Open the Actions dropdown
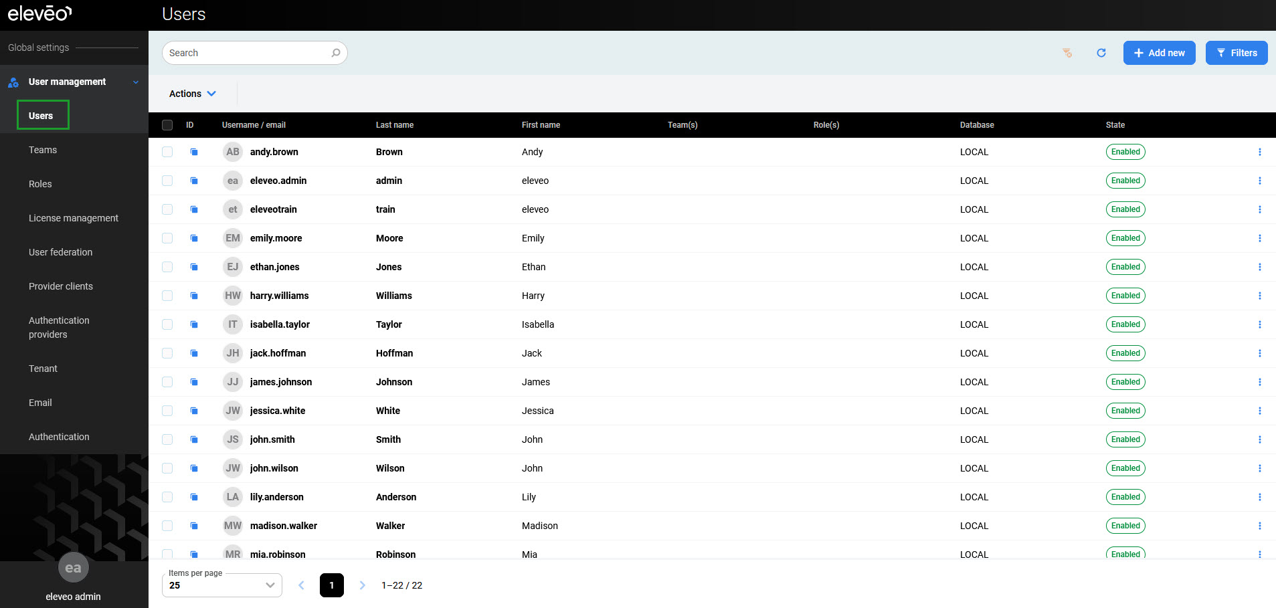Image resolution: width=1276 pixels, height=608 pixels. point(192,94)
